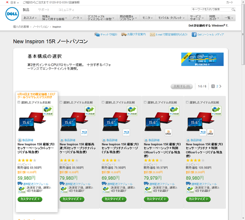Select the サポート tab
The width and height of the screenshot is (245, 220).
tap(44, 10)
